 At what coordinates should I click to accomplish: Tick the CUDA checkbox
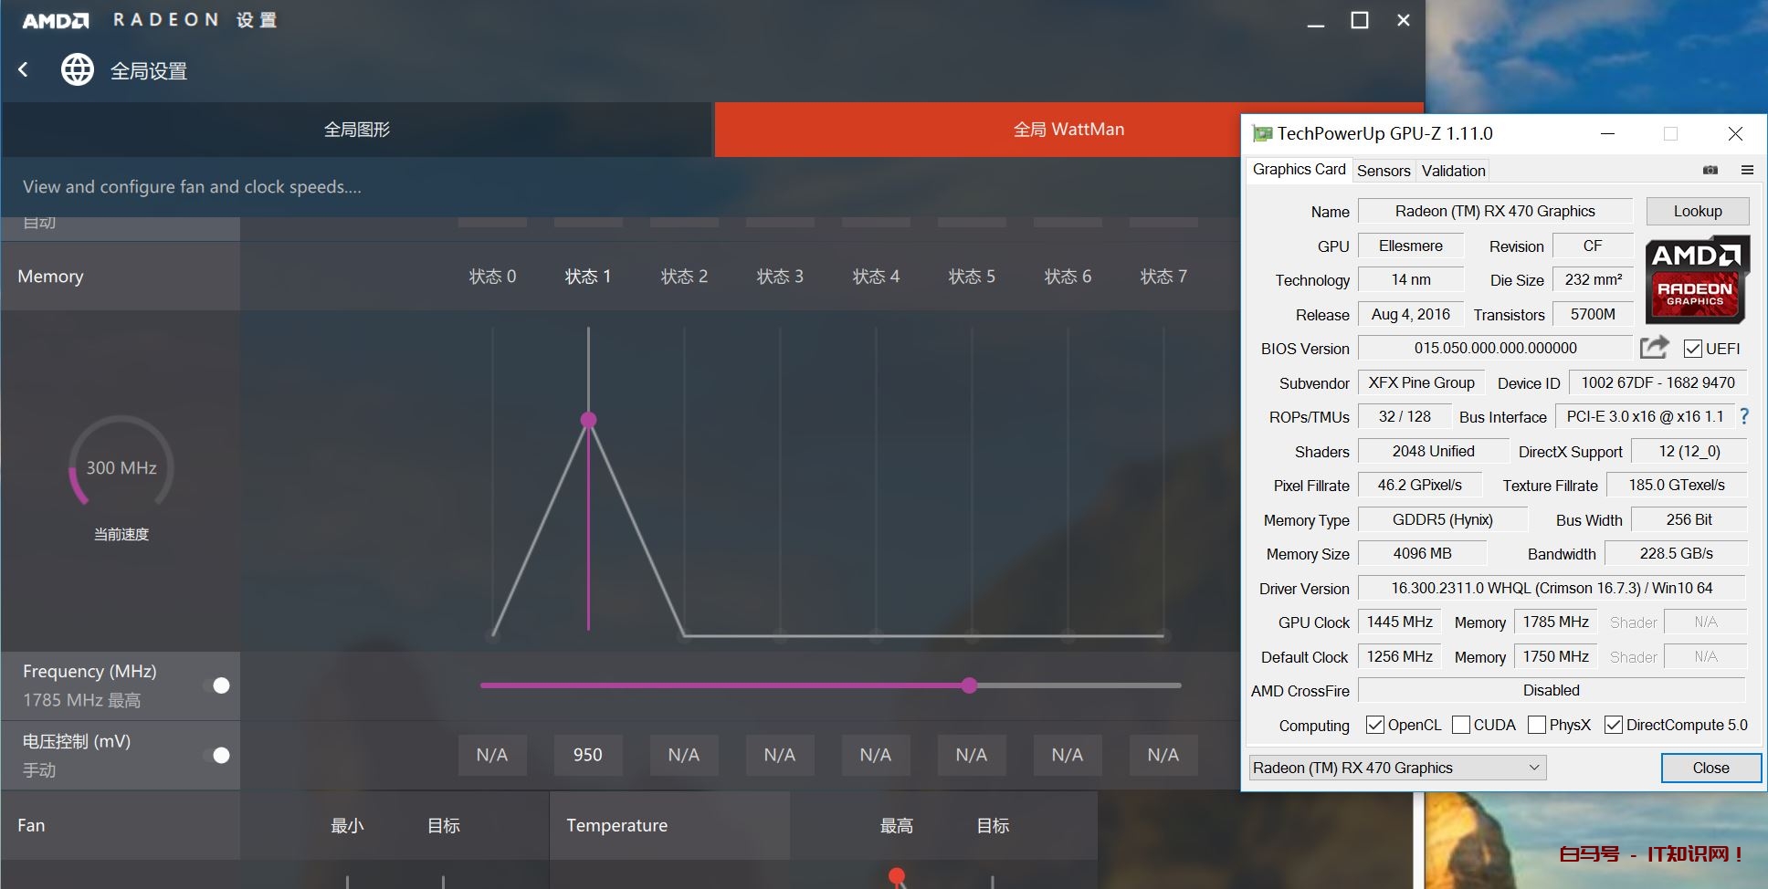[1461, 725]
